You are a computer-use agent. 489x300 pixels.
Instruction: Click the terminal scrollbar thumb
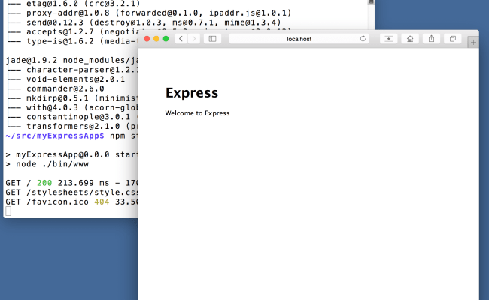pos(371,2)
